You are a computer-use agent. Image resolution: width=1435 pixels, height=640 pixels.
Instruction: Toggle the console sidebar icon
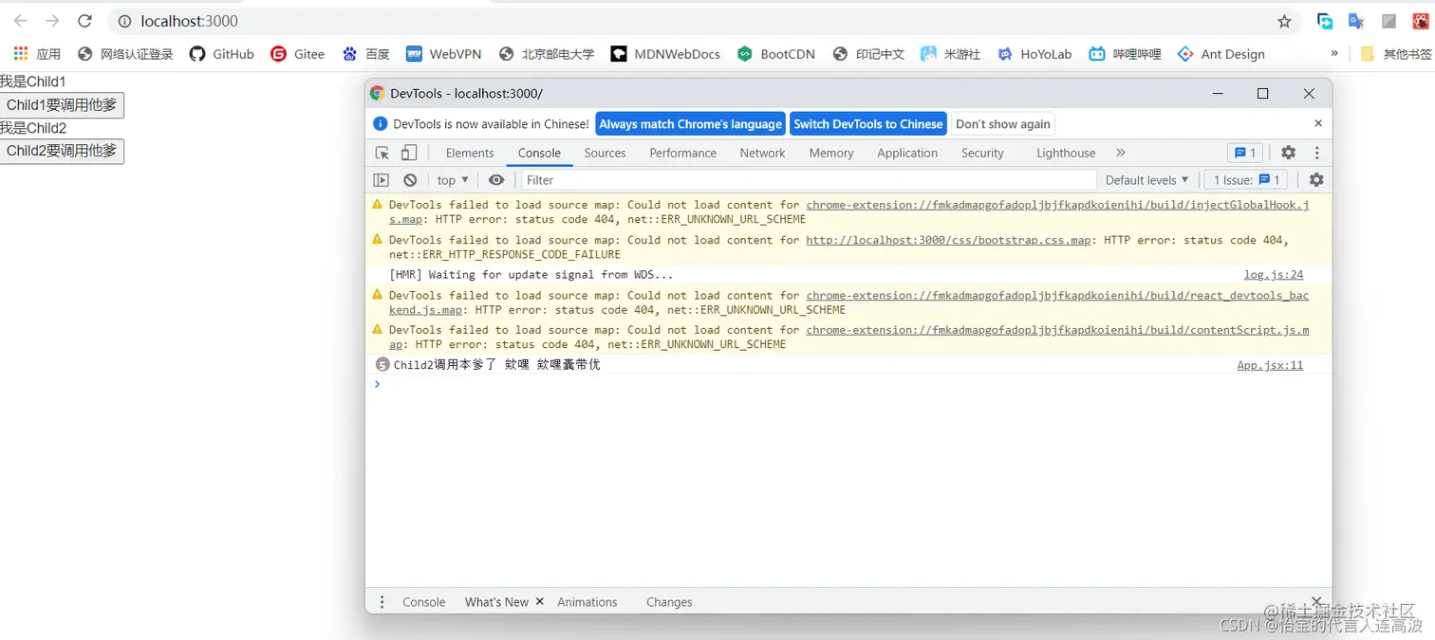click(382, 180)
